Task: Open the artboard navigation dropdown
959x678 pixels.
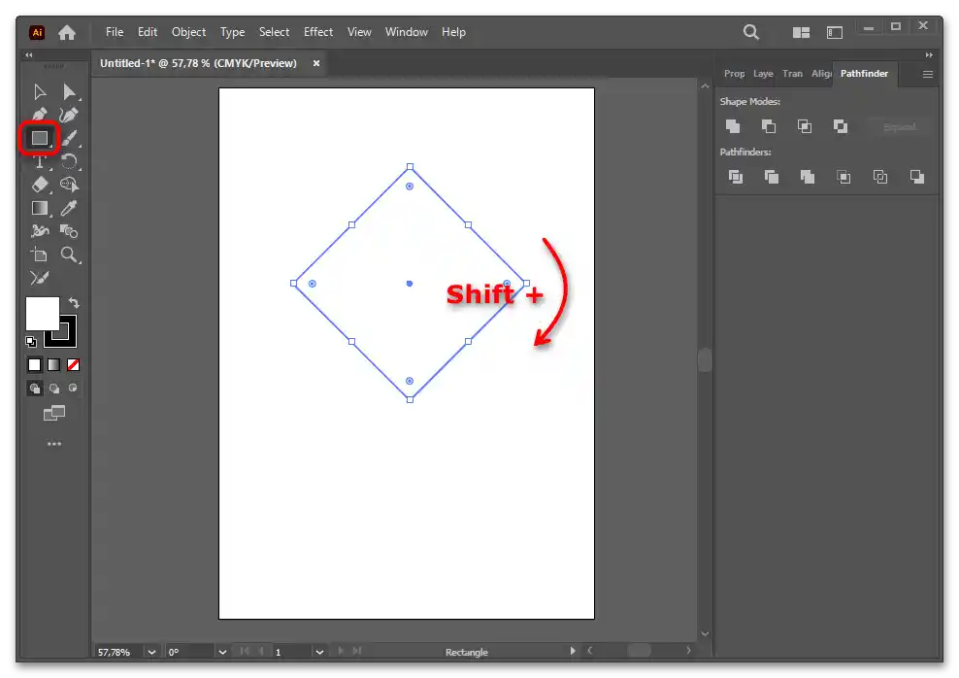Action: click(x=319, y=652)
